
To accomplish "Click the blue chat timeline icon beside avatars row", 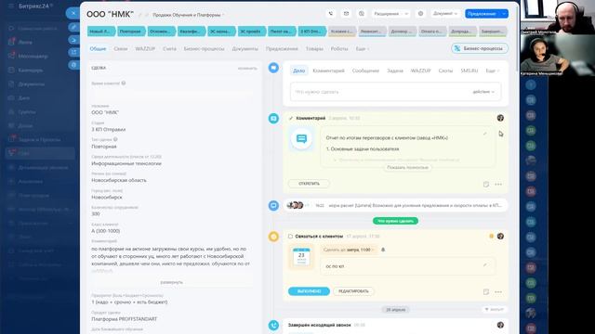I will tap(273, 205).
